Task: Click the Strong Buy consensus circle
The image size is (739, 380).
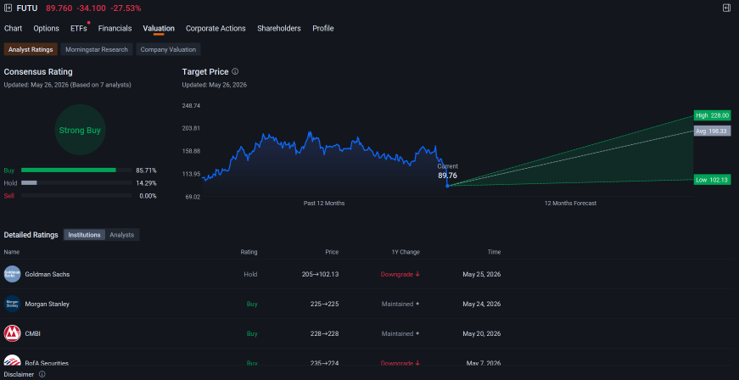Action: point(80,130)
